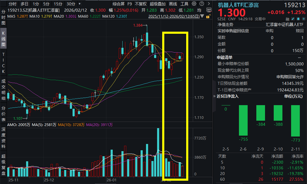Click the F9 quick view button
This screenshot has width=307, height=184.
(x=130, y=4)
